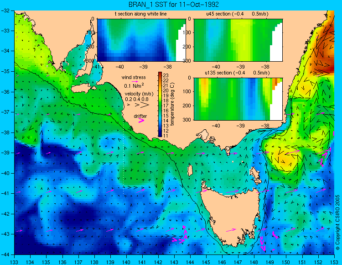Click the longitude tick label 150
The height and width of the screenshot is (265, 342).
286,262
